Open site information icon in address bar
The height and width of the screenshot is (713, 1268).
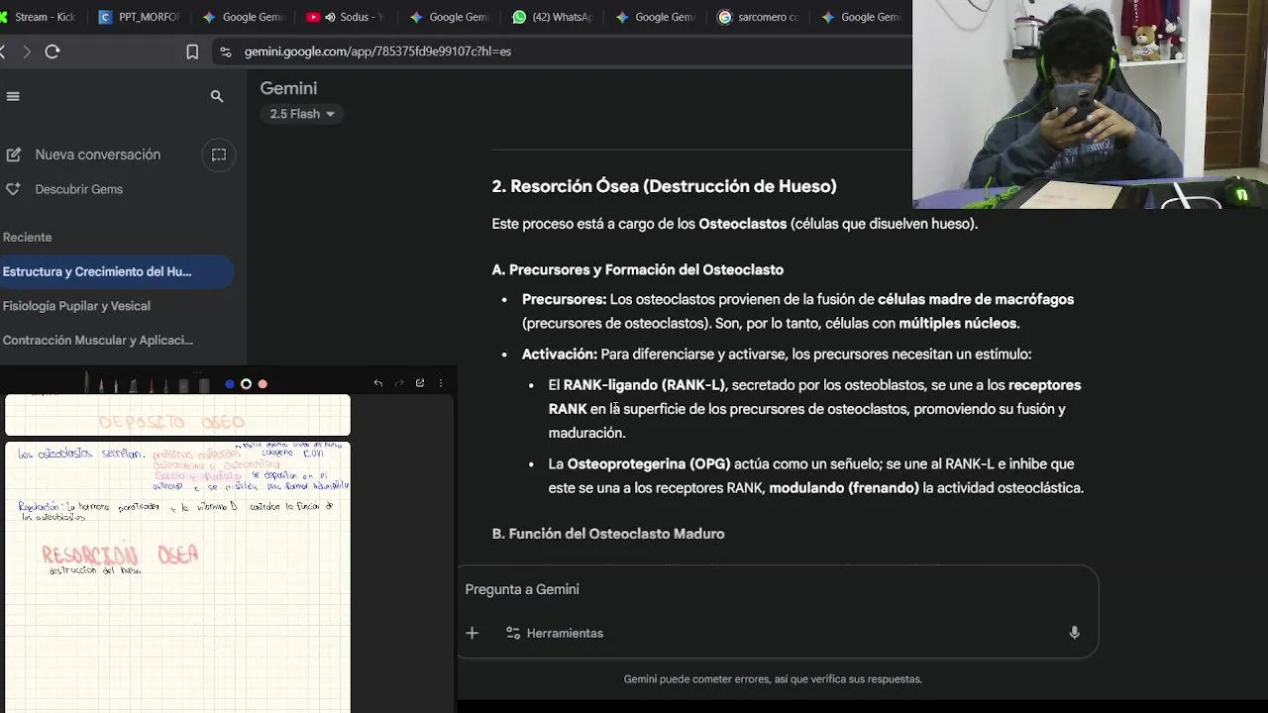[226, 51]
